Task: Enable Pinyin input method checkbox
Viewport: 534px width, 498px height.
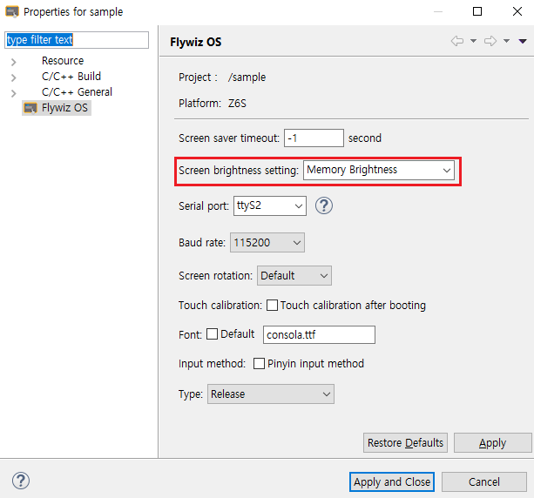Action: 259,364
